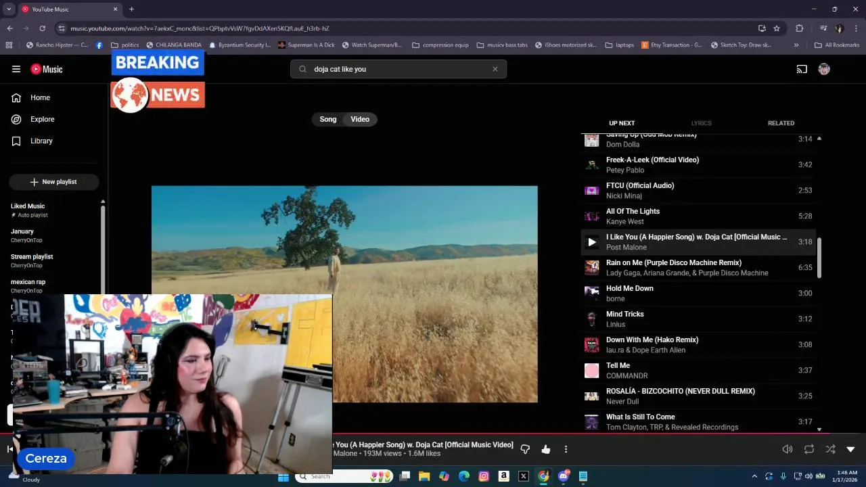Click Down With Me (Hako Remix) thumbnail
866x487 pixels.
(x=592, y=345)
